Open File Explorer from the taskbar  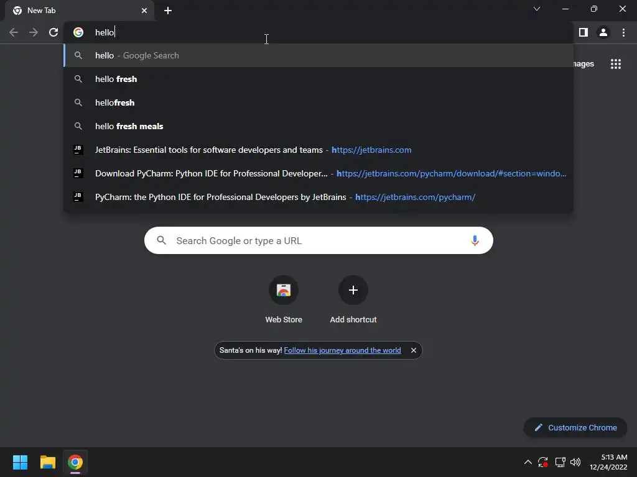click(x=47, y=462)
